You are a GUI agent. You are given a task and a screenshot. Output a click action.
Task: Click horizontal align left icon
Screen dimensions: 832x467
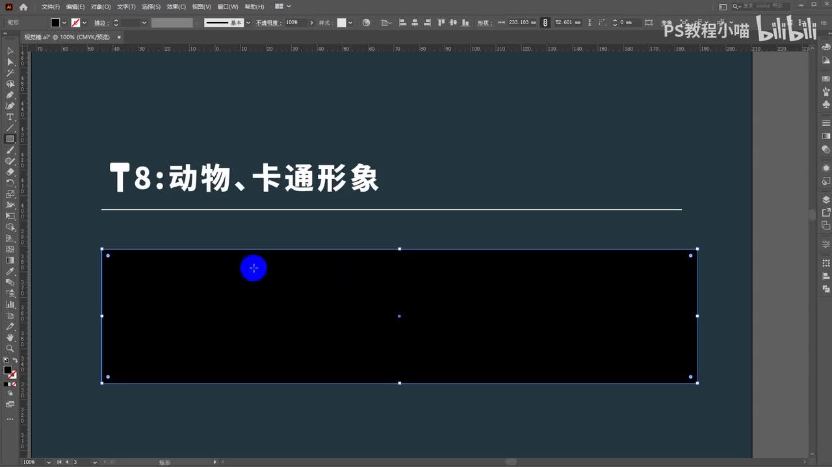402,22
